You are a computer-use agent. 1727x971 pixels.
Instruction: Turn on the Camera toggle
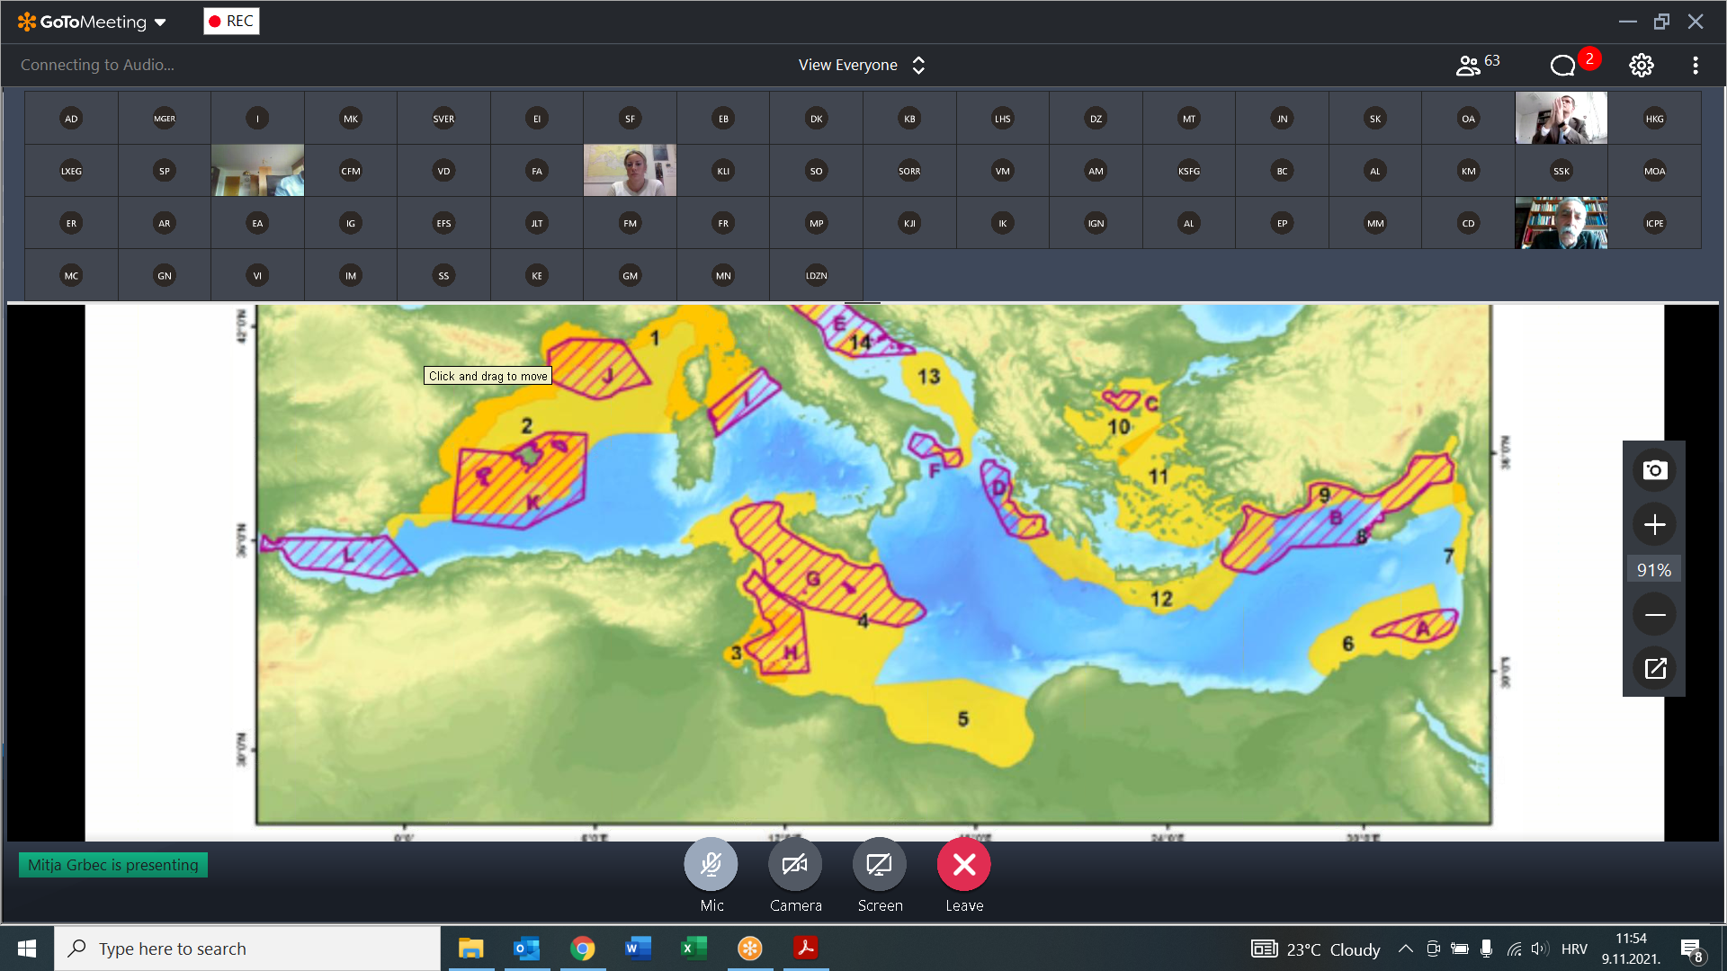tap(795, 865)
